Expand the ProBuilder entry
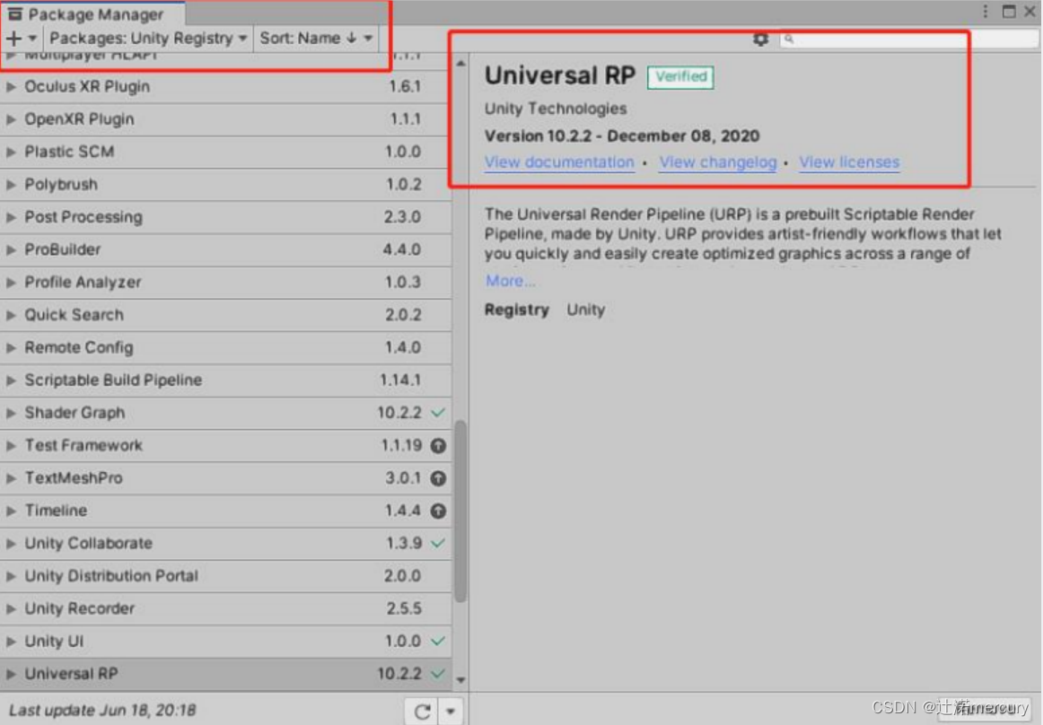 click(x=11, y=249)
